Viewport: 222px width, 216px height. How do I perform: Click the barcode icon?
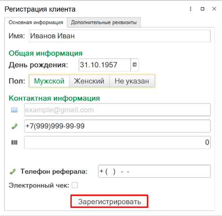(14, 142)
